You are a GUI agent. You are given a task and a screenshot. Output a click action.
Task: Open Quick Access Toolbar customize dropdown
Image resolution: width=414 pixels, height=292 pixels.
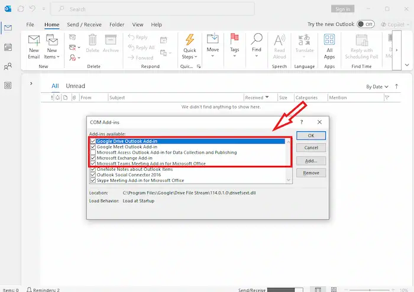click(44, 9)
